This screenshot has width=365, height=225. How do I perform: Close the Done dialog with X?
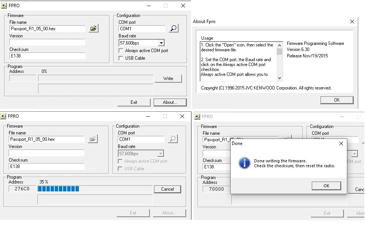click(x=341, y=143)
